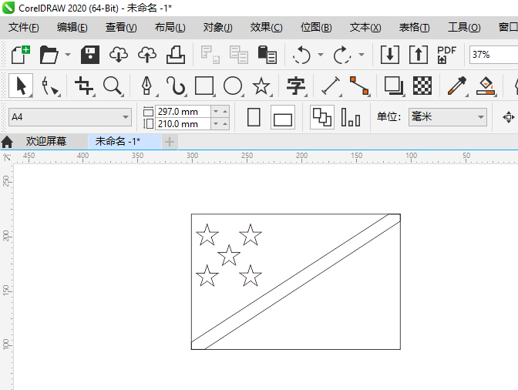Viewport: 518px width, 390px height.
Task: Expand the redo history dropdown
Action: 362,55
